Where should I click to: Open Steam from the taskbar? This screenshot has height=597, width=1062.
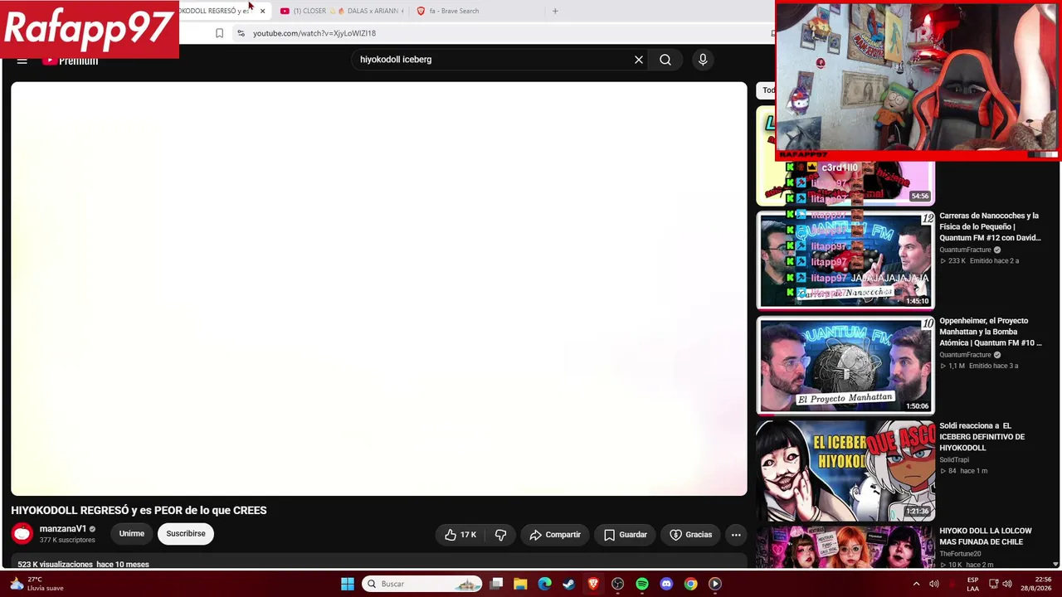pos(568,584)
